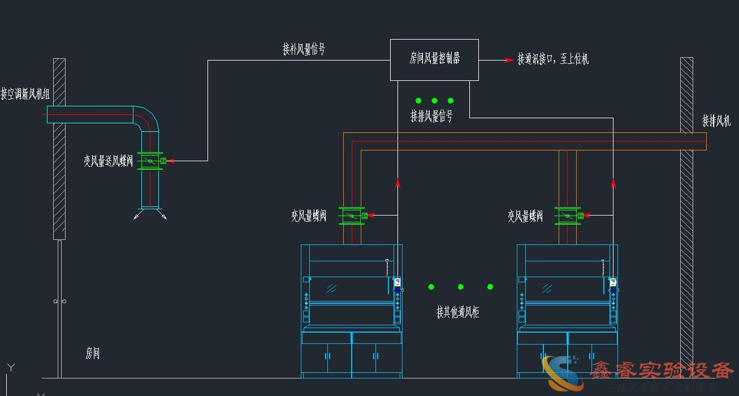
Task: Select the sash sensor on left fume hood
Action: point(397,283)
